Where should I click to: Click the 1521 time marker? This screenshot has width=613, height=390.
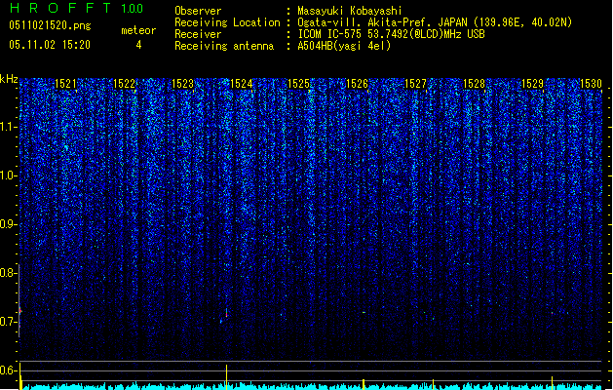click(x=65, y=84)
